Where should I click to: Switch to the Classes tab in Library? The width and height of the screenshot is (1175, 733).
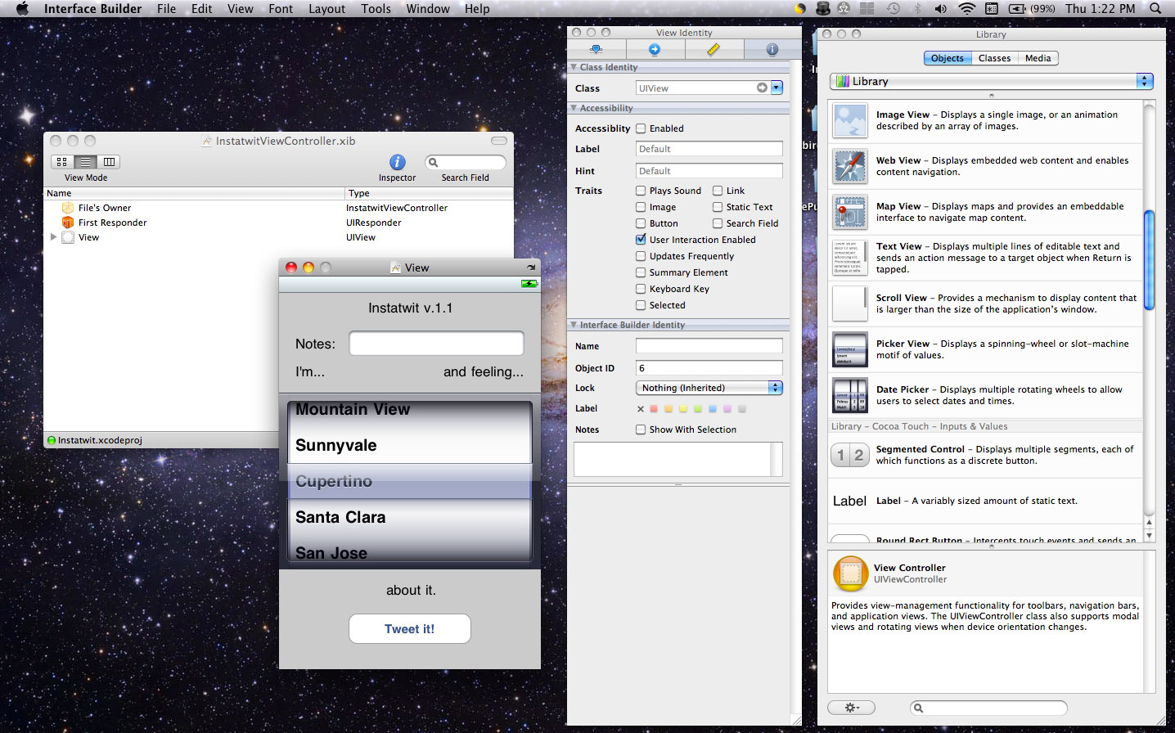[994, 58]
